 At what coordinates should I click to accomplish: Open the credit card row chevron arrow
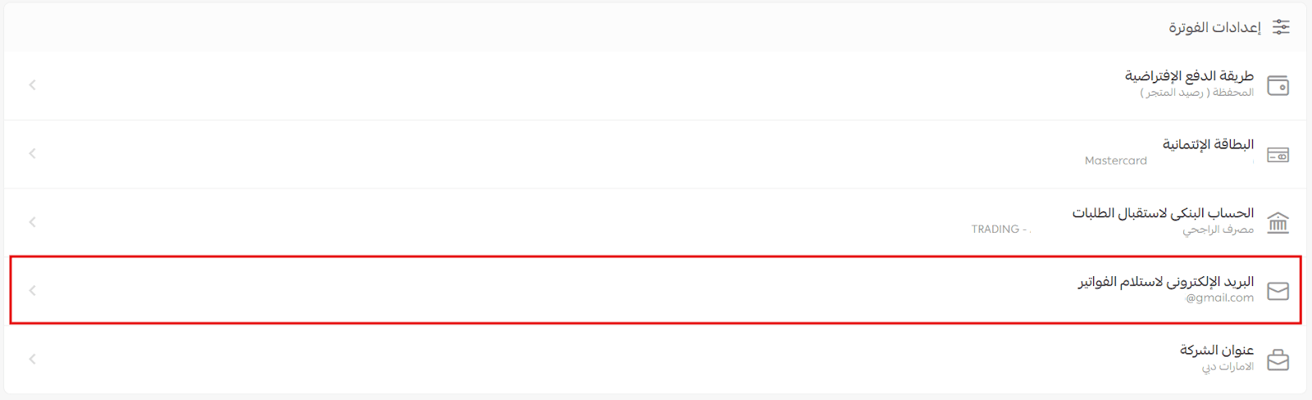click(x=33, y=153)
